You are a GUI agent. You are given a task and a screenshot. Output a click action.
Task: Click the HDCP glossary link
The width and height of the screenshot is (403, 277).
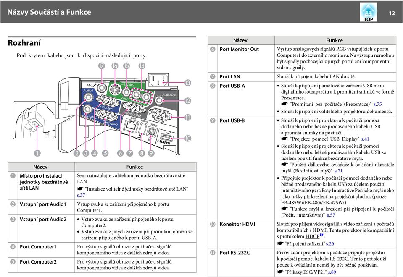pyautogui.click(x=312, y=236)
